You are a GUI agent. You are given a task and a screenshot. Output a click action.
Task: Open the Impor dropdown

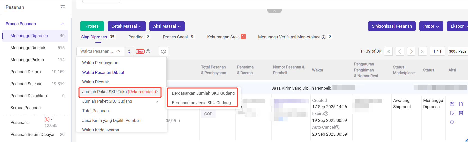(431, 26)
